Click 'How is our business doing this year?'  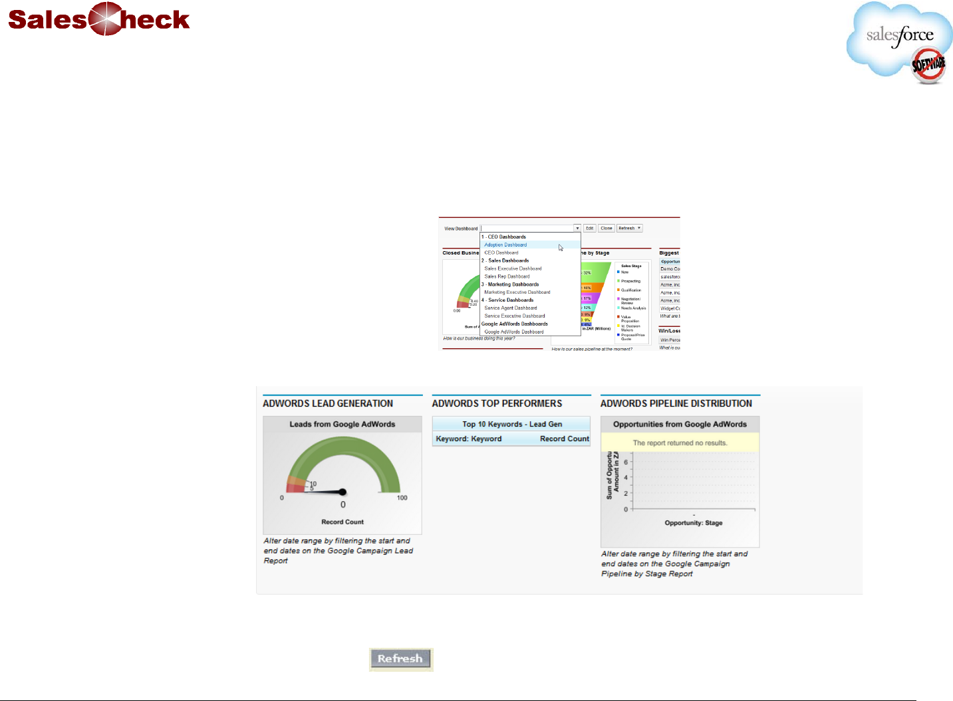pos(479,339)
